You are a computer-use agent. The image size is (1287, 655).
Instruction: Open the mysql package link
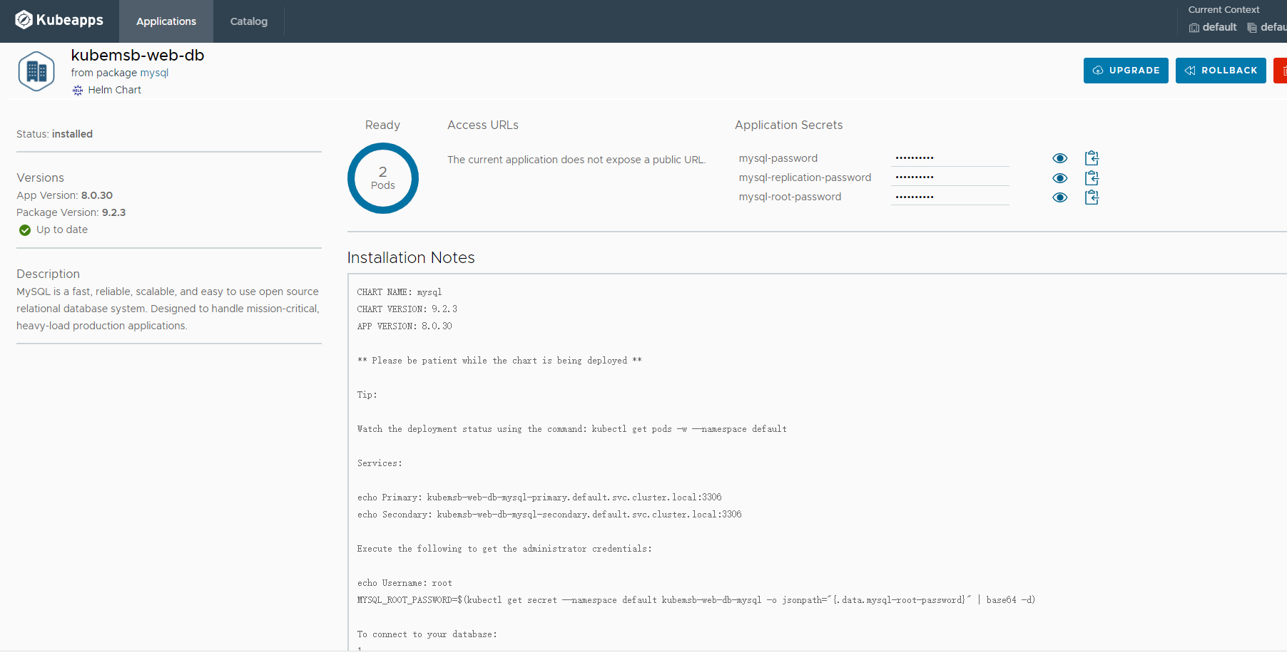154,73
